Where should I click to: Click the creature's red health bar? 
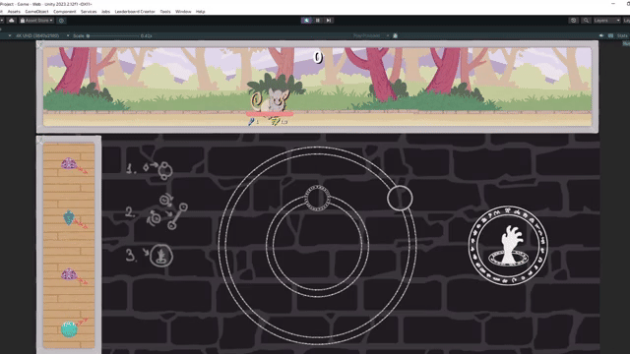270,114
